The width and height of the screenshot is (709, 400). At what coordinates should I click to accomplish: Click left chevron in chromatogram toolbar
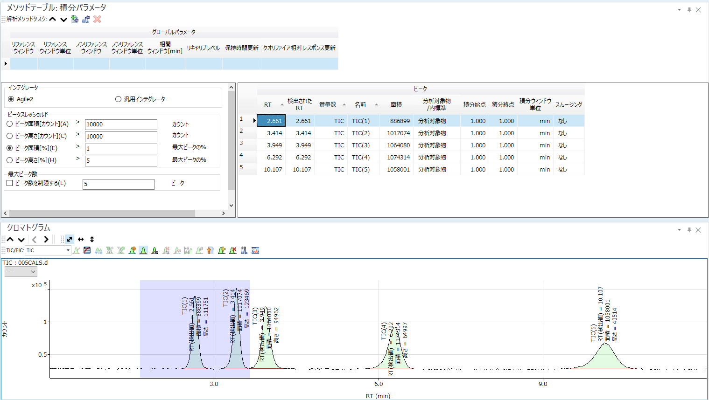pyautogui.click(x=34, y=239)
